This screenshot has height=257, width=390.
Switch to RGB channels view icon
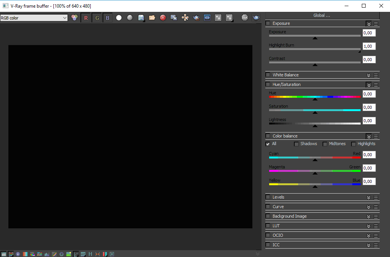click(x=74, y=18)
